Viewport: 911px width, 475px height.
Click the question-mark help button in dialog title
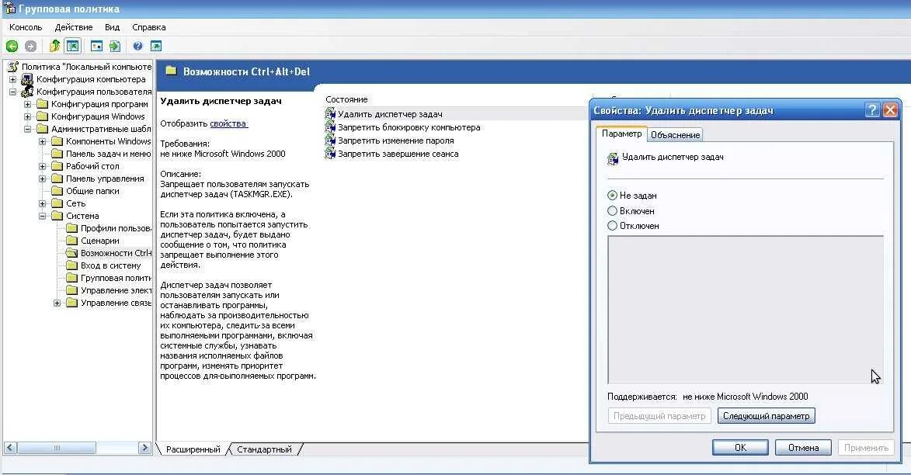(x=872, y=110)
